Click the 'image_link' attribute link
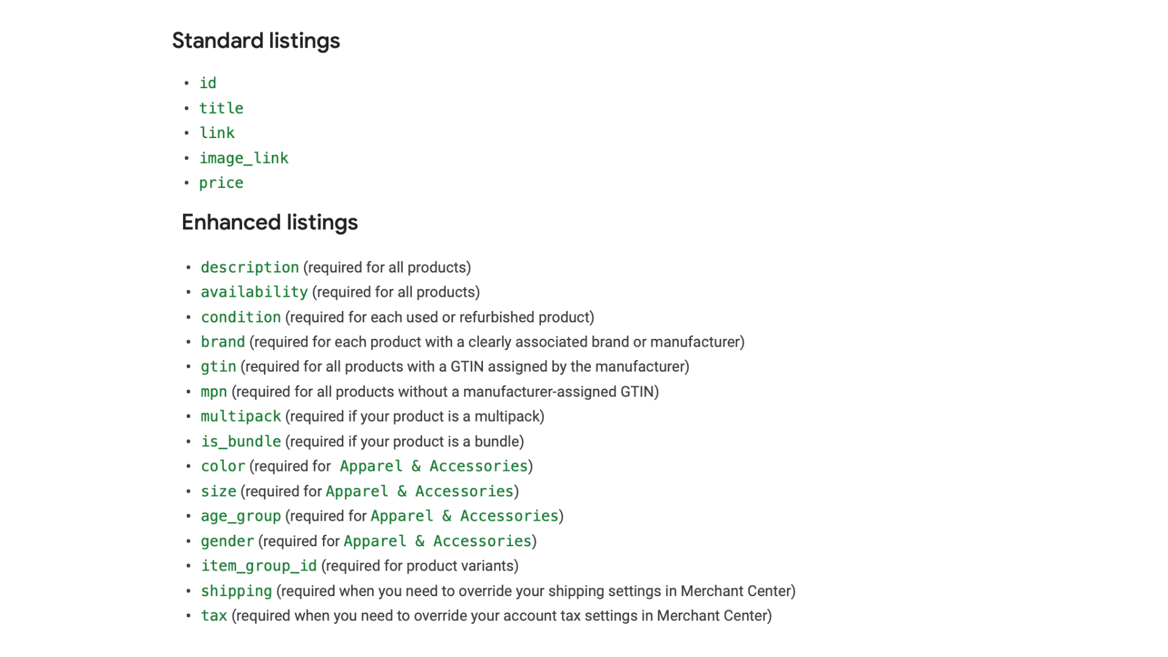 pyautogui.click(x=243, y=158)
